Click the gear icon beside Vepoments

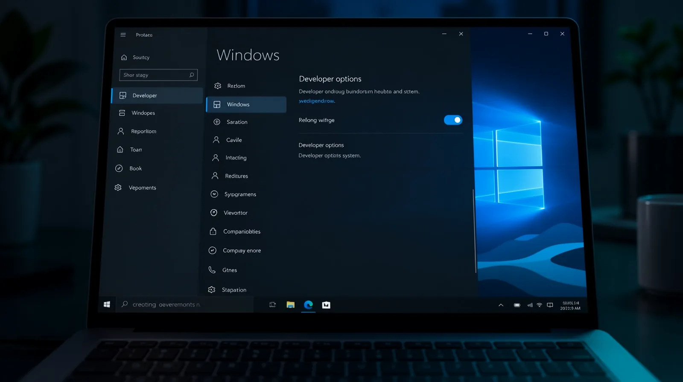(118, 188)
